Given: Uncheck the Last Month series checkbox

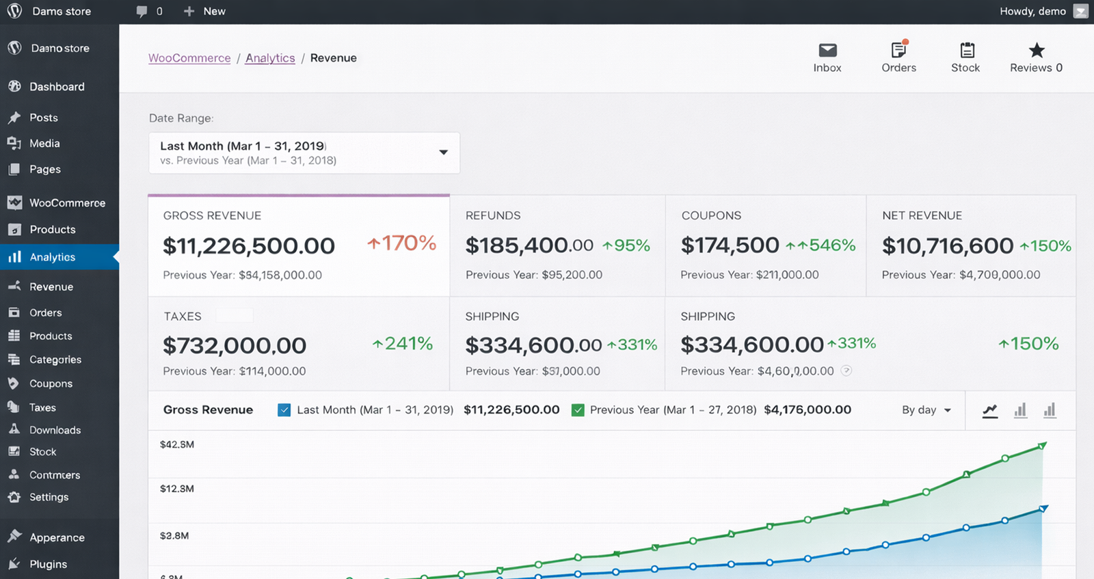Looking at the screenshot, I should (284, 410).
